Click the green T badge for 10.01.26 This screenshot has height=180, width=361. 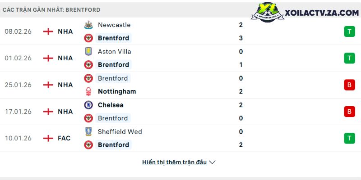click(x=349, y=138)
